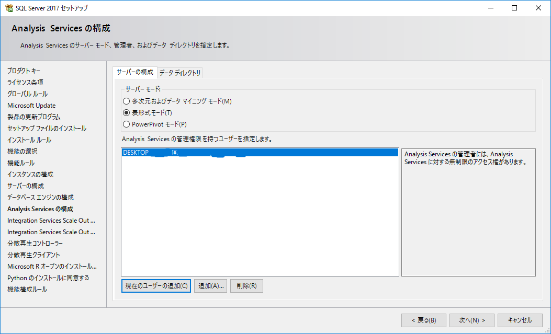
Task: Click the 機能の選択 step
Action: (22, 152)
